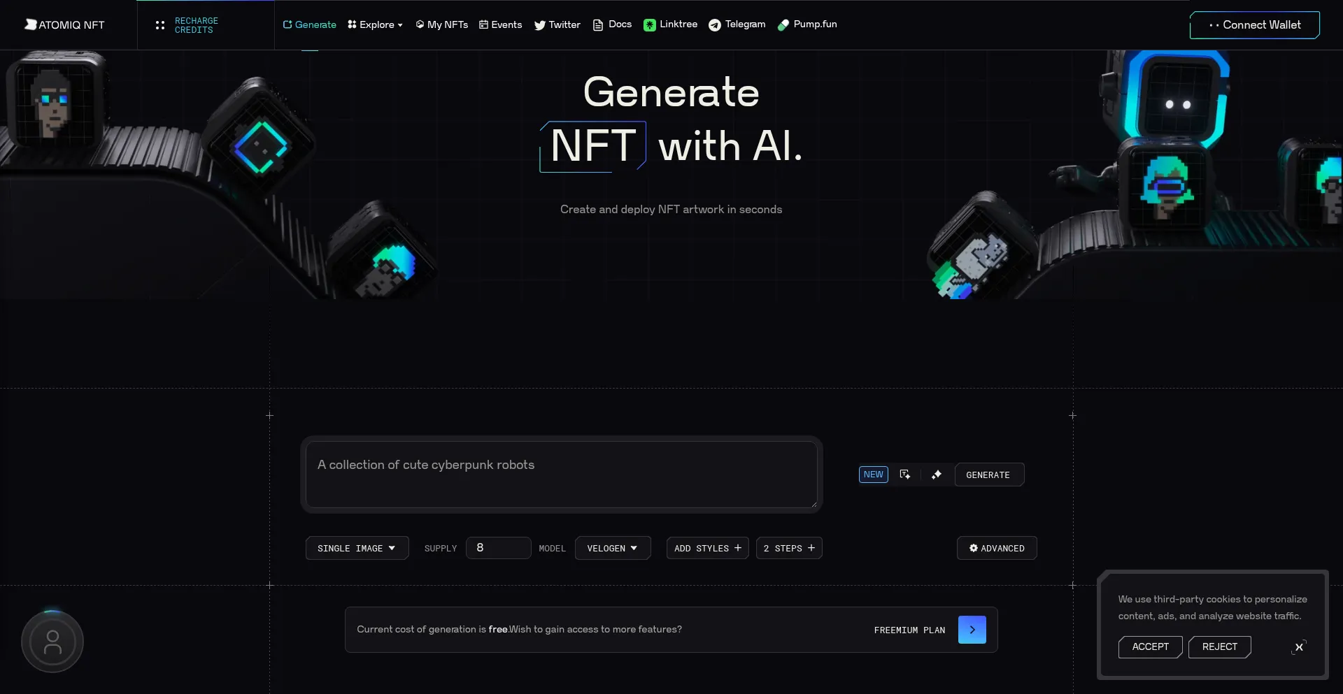
Task: Click the ATOMIQ NFT logo
Action: point(64,24)
